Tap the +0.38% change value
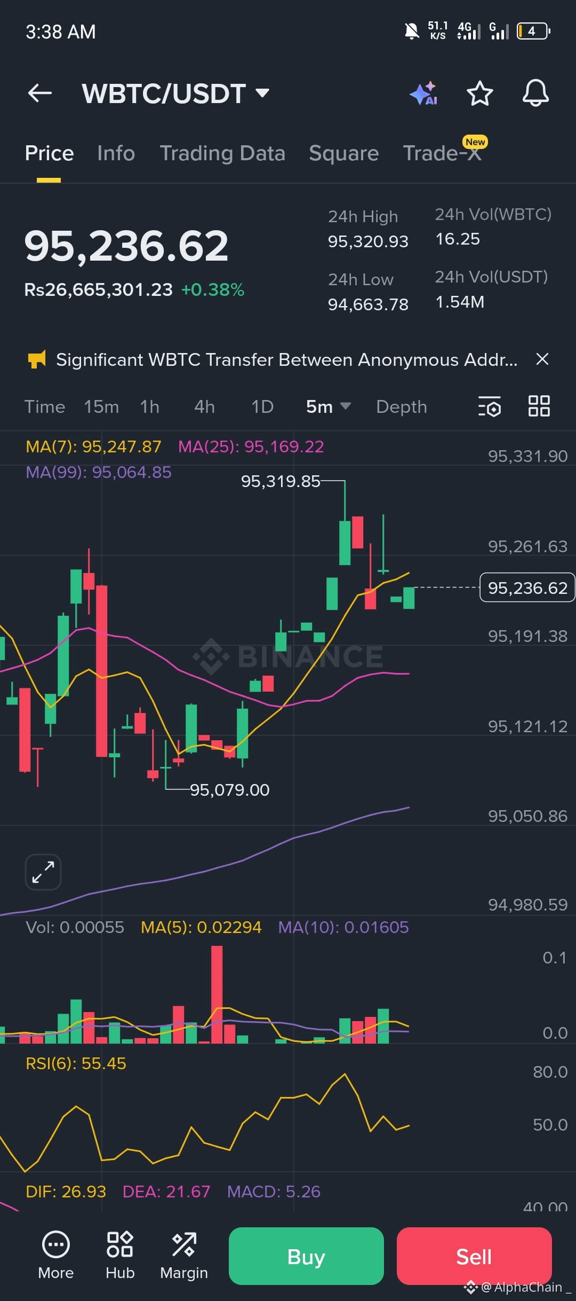 pyautogui.click(x=213, y=289)
